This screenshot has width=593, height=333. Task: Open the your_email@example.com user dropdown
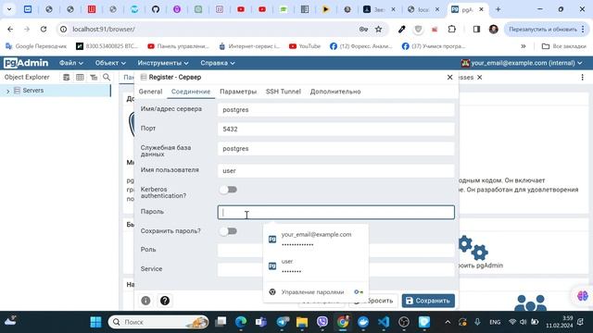522,63
